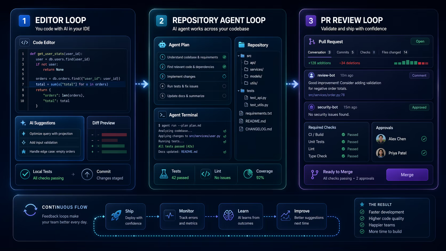The image size is (446, 251).
Task: Toggle Alex Chen's approval checkmark
Action: click(424, 139)
